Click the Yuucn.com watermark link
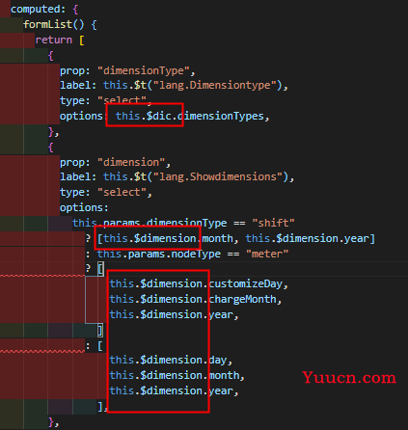 point(349,378)
